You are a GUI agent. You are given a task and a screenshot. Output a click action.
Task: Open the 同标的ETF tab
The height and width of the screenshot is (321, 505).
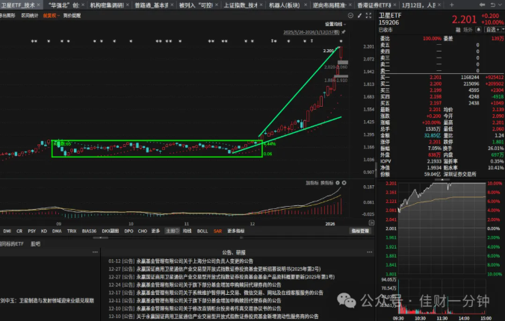(x=12, y=244)
